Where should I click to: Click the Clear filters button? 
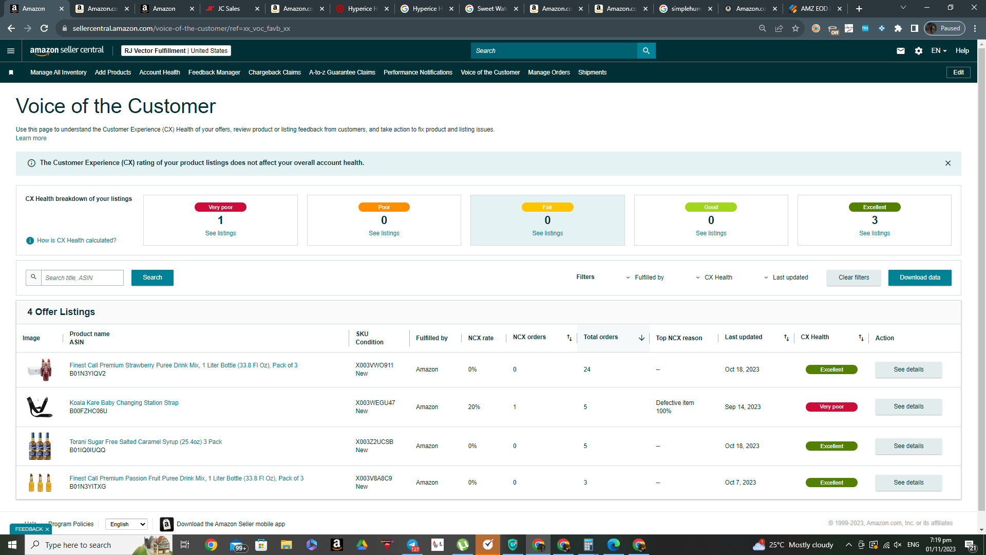point(854,277)
